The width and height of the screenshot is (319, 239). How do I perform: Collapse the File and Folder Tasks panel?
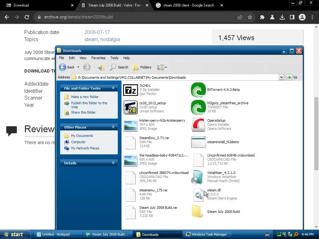pos(113,88)
